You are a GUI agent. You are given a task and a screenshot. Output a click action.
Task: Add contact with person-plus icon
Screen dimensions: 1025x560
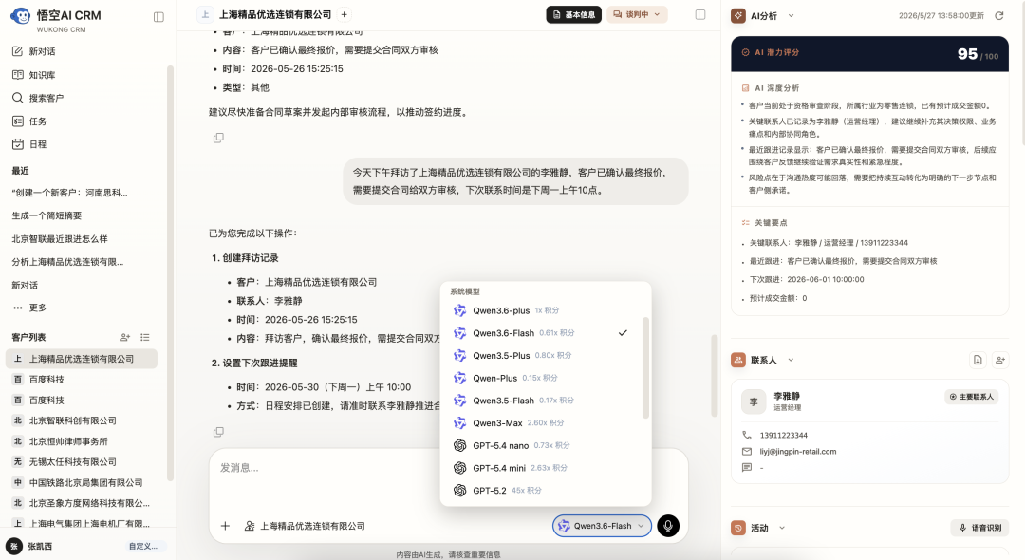999,360
